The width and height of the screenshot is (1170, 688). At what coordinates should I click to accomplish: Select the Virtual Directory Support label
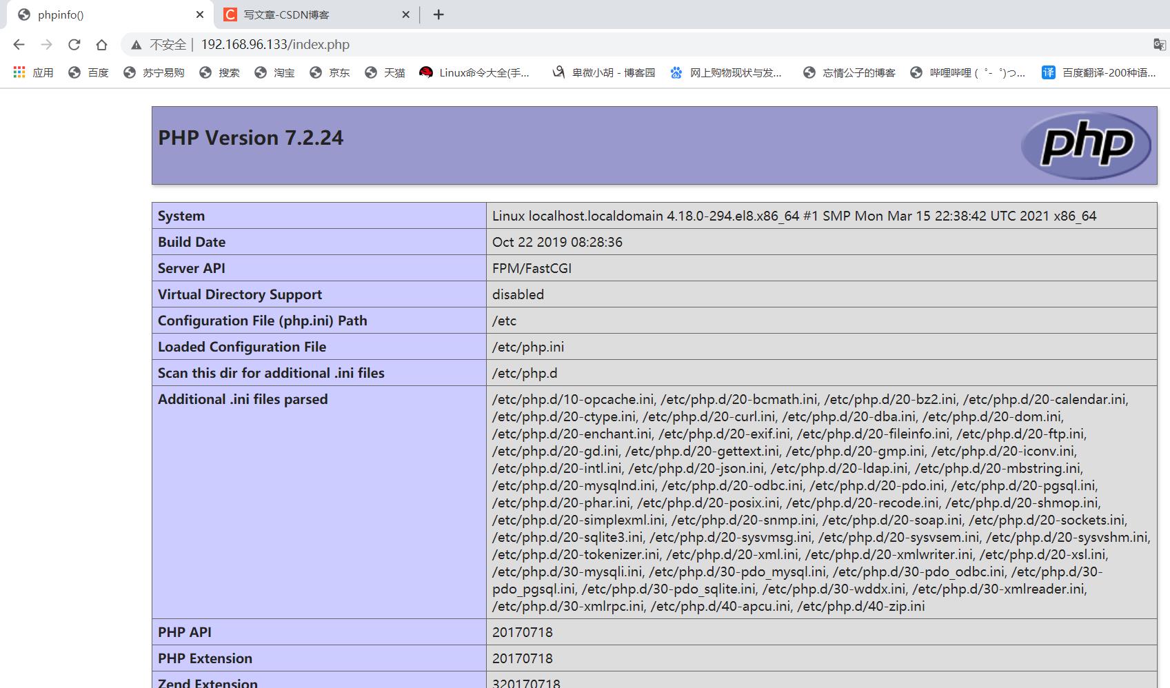tap(240, 294)
